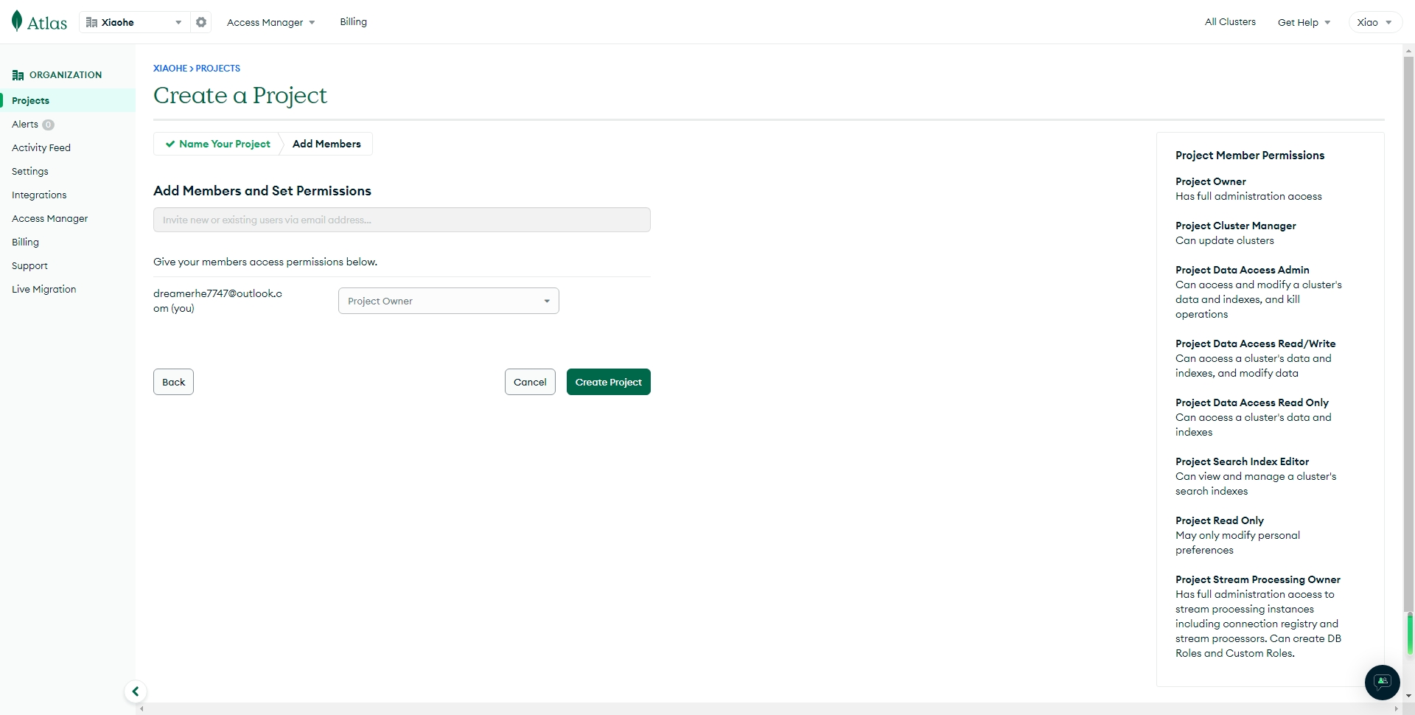Viewport: 1415px width, 715px height.
Task: Click the Create a Project heading
Action: (x=240, y=95)
